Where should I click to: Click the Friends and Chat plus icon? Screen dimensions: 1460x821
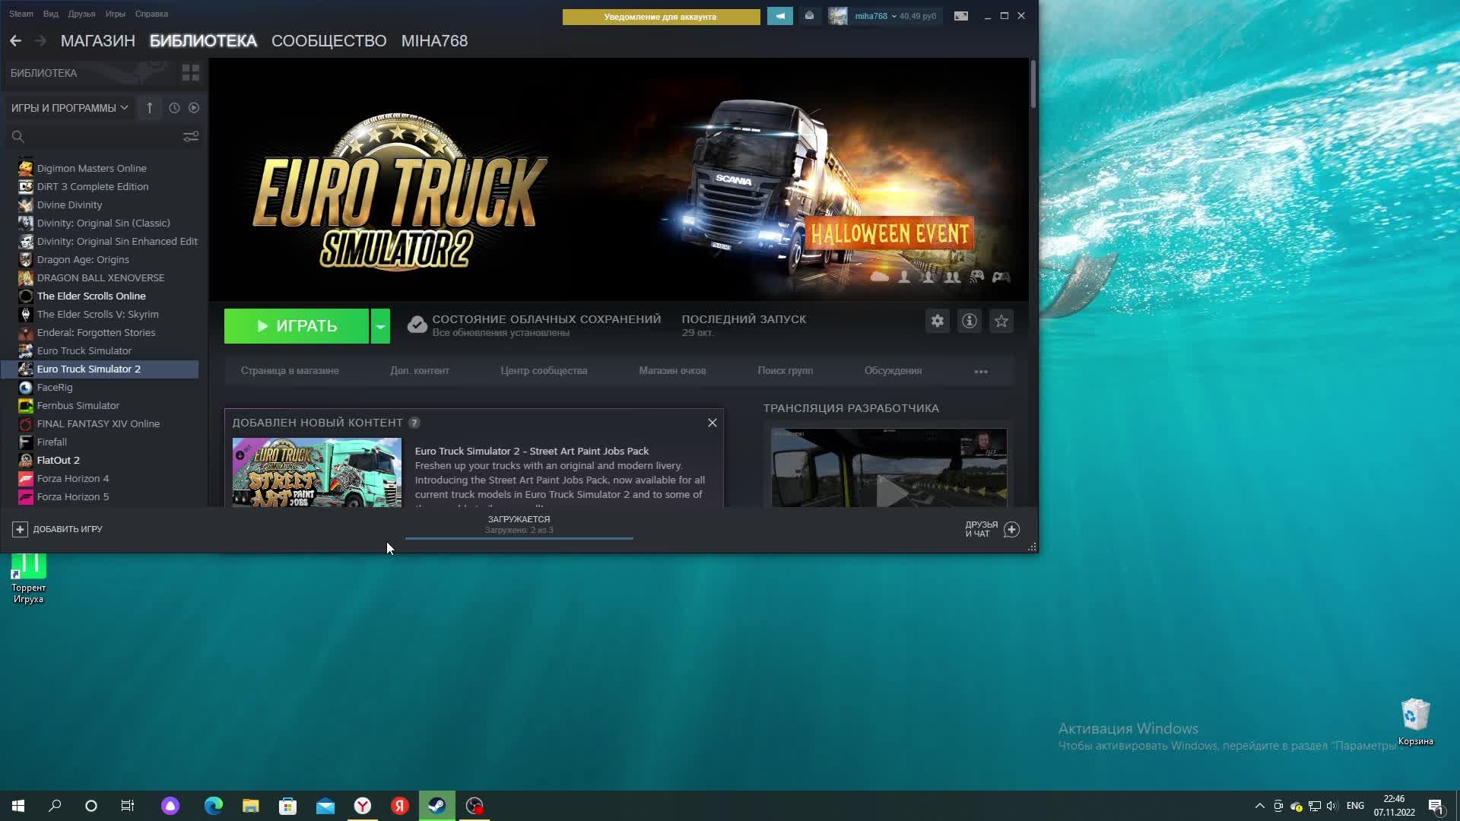[1011, 530]
